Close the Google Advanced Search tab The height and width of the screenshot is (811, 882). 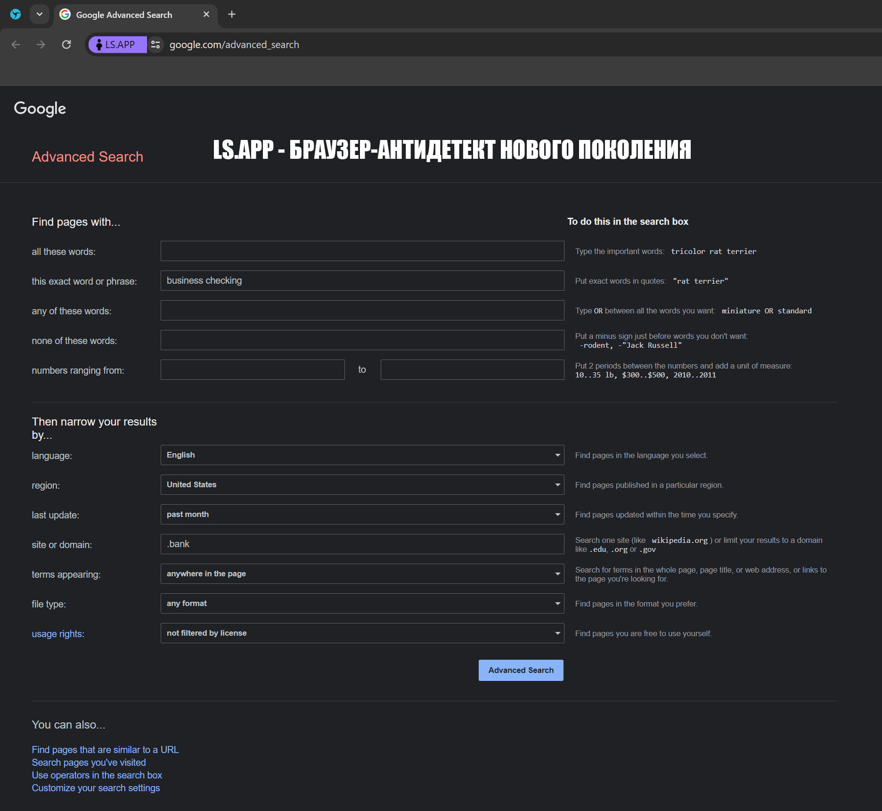206,14
